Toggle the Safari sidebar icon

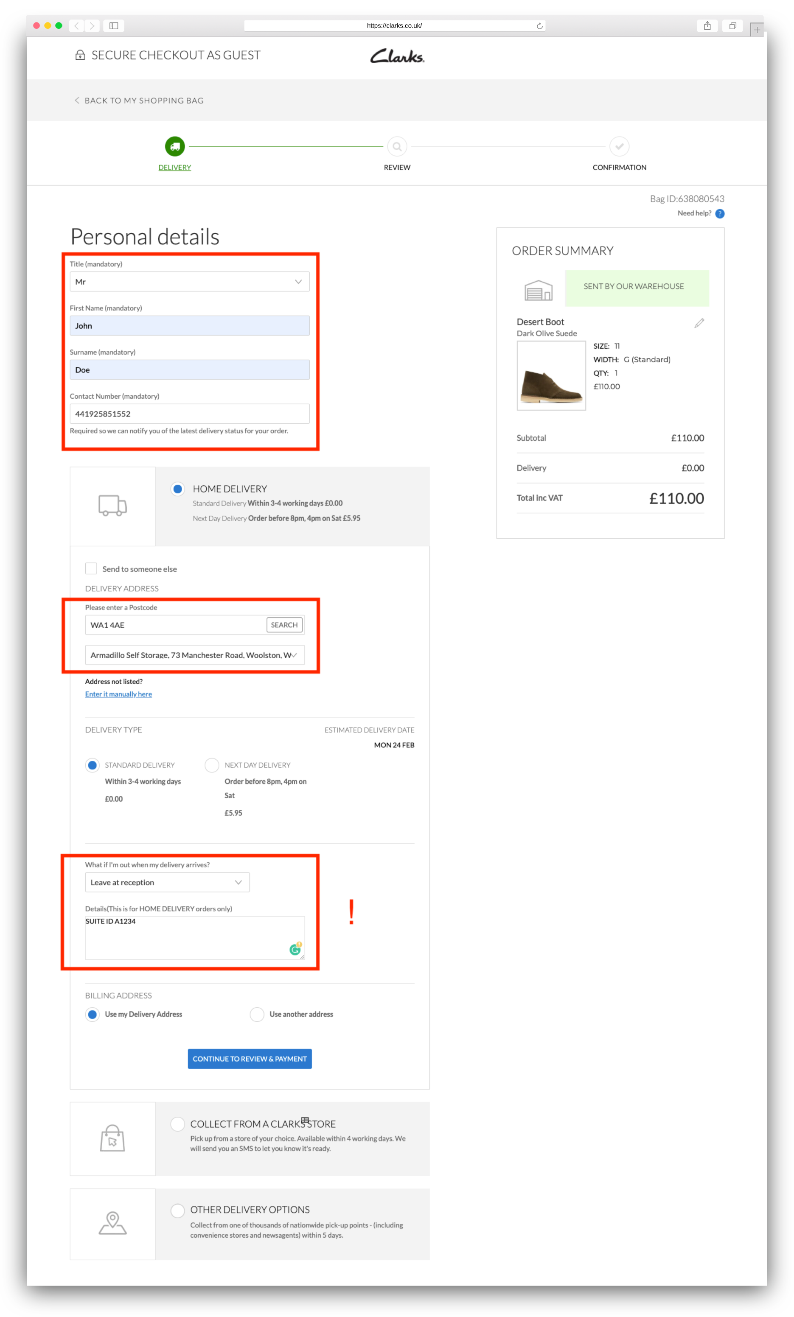click(114, 25)
